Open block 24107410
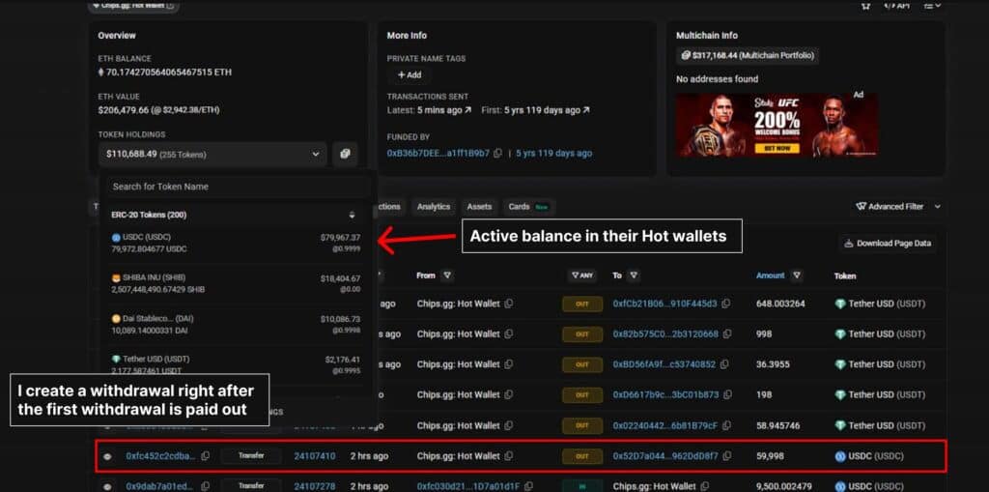Image resolution: width=989 pixels, height=492 pixels. 315,456
